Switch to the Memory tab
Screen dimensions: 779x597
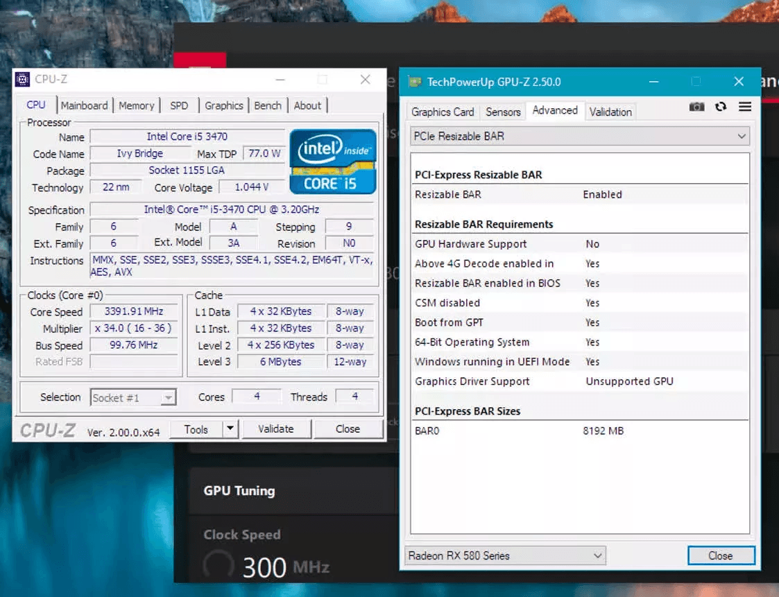pyautogui.click(x=136, y=105)
